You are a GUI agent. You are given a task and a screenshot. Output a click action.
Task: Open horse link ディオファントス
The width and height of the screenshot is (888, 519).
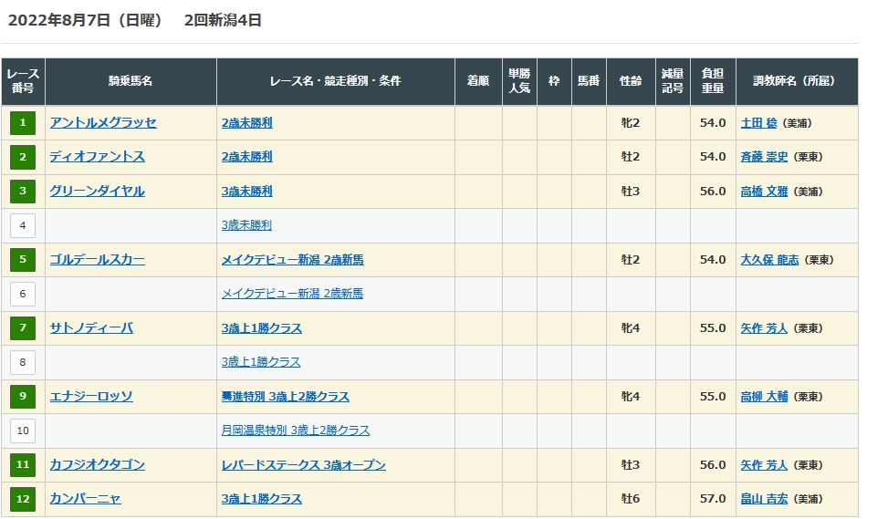click(x=97, y=157)
